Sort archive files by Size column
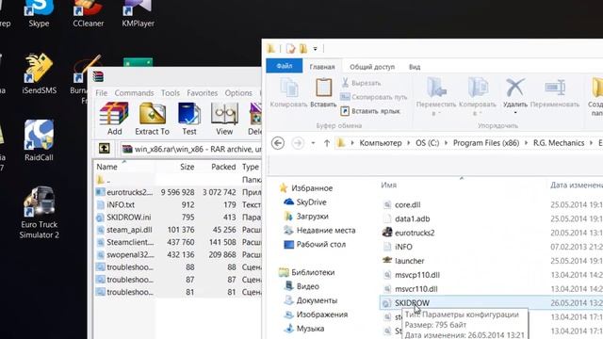Screen dimensions: 603x339 click(x=187, y=167)
